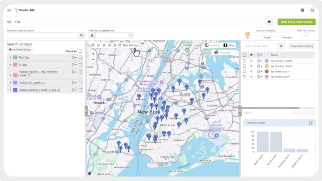Check the North Austin territory checkbox
The width and height of the screenshot is (322, 181).
pyautogui.click(x=244, y=71)
